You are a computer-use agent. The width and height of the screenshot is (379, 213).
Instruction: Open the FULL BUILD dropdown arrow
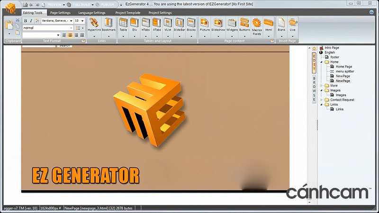pyautogui.click(x=92, y=5)
